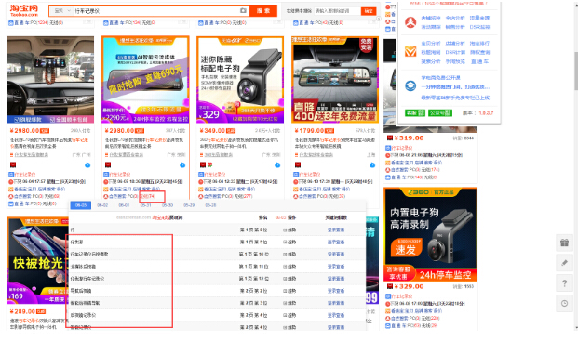
Task: Click the gift icon in right sidebar
Action: click(564, 243)
